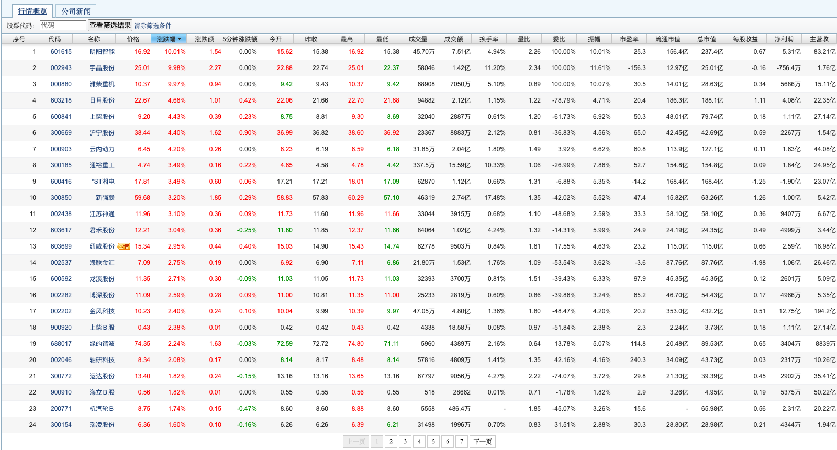Viewport: 837px width, 450px height.
Task: Go to page 7 of results
Action: (x=462, y=442)
